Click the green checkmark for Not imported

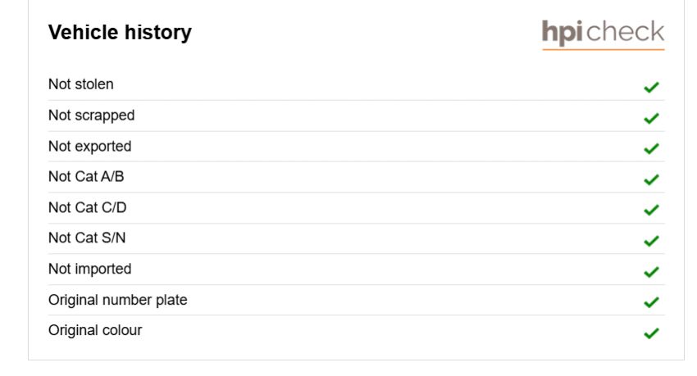click(651, 271)
